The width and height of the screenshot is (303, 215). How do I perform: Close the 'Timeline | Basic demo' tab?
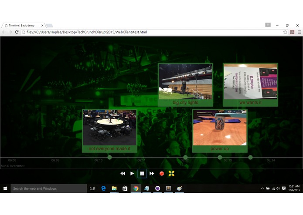coord(42,25)
